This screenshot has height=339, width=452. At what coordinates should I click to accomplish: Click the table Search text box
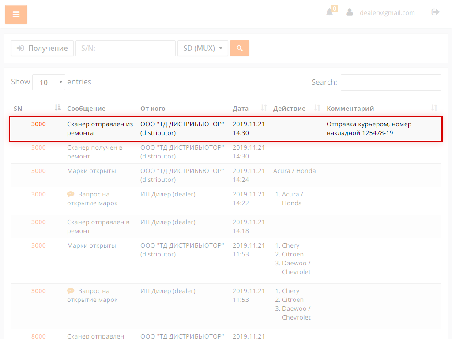tap(390, 82)
